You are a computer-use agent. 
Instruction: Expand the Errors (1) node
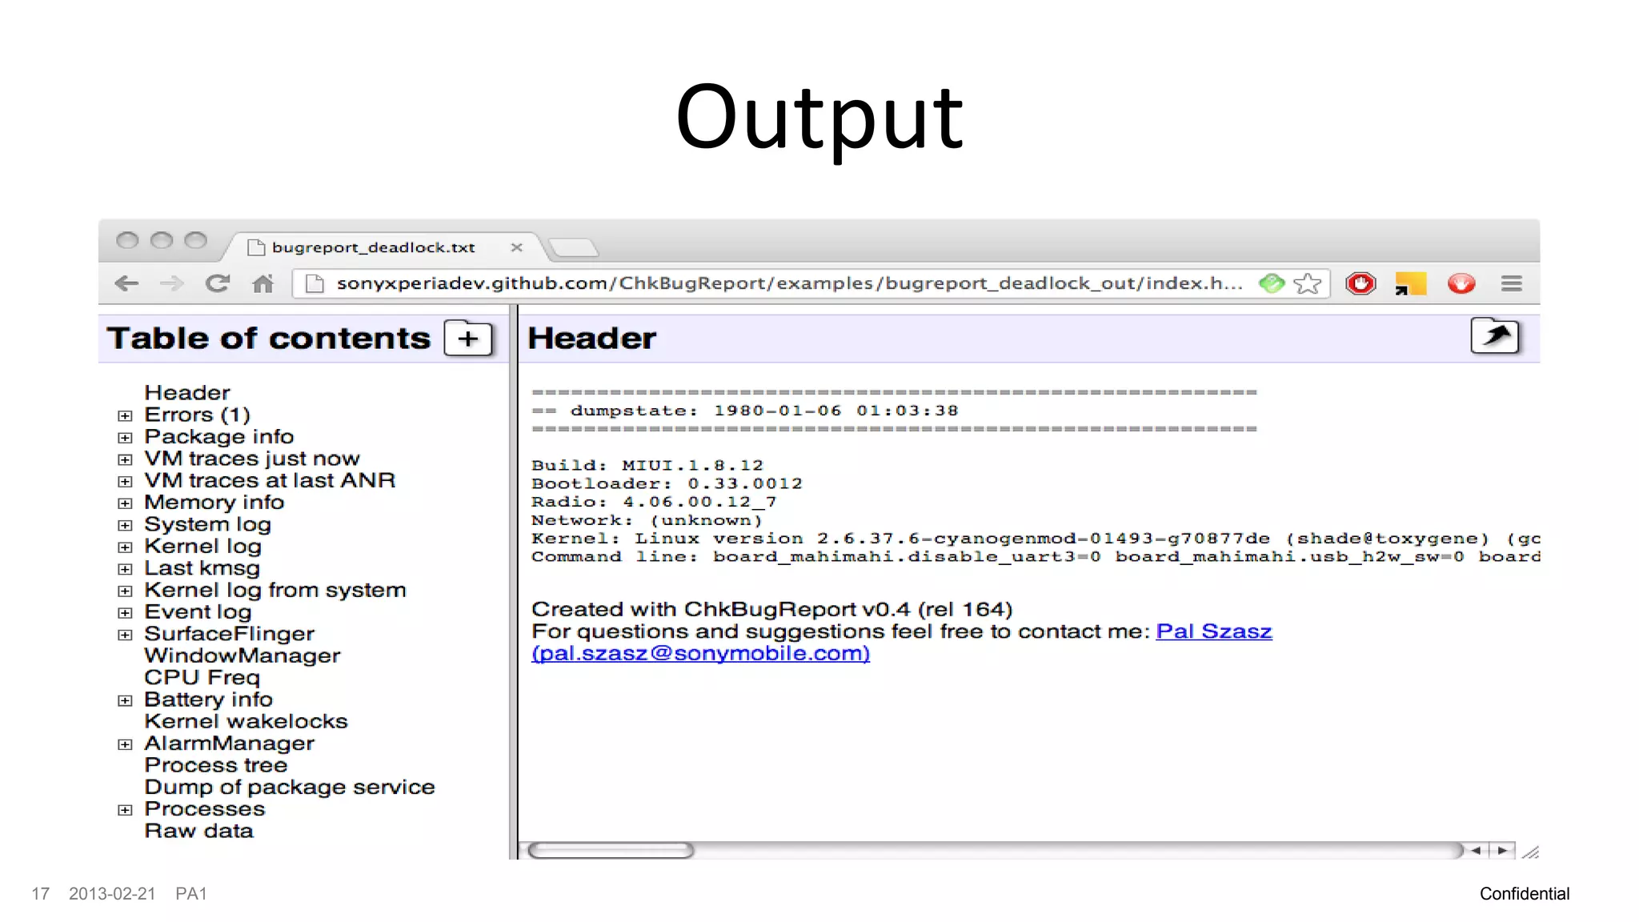[125, 415]
